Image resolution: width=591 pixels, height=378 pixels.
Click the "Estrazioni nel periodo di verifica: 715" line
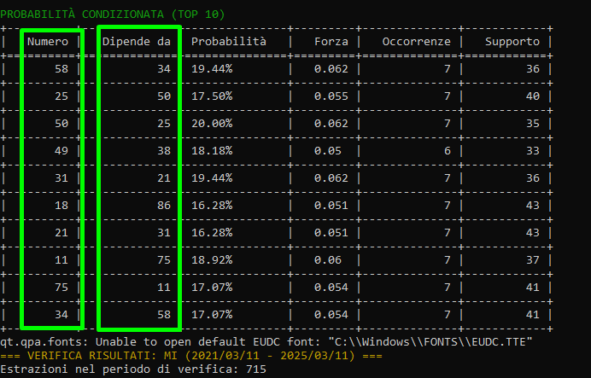pyautogui.click(x=133, y=369)
